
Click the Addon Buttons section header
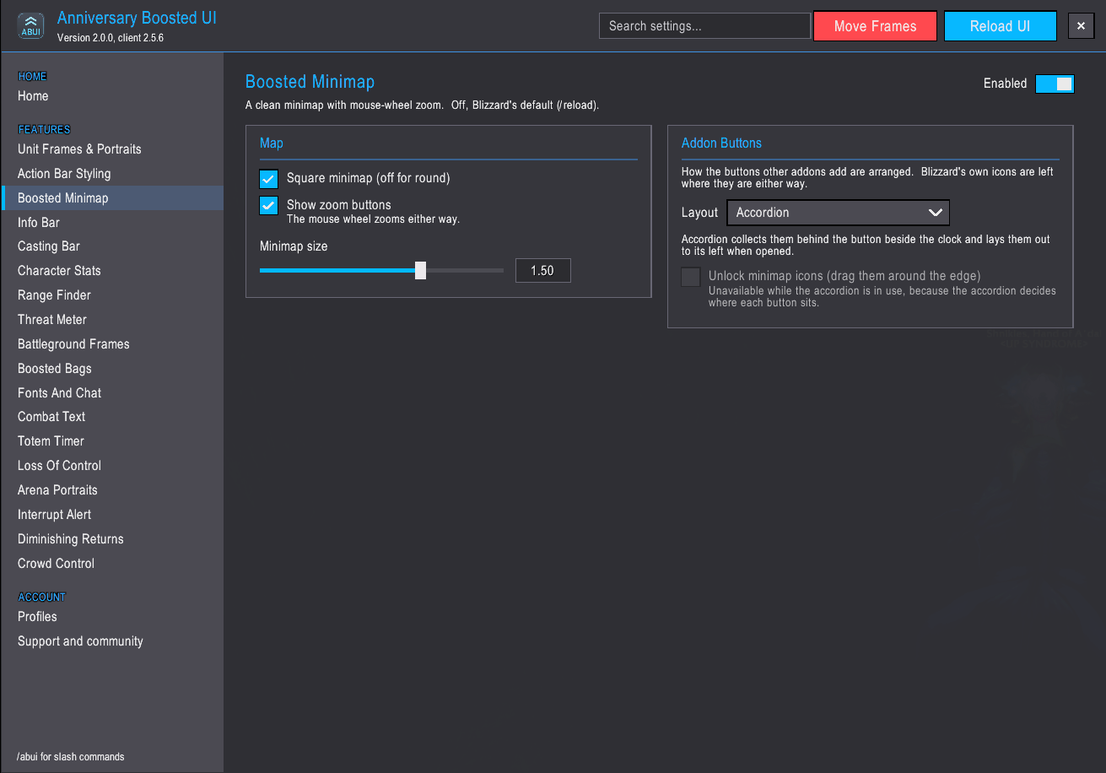(x=721, y=143)
